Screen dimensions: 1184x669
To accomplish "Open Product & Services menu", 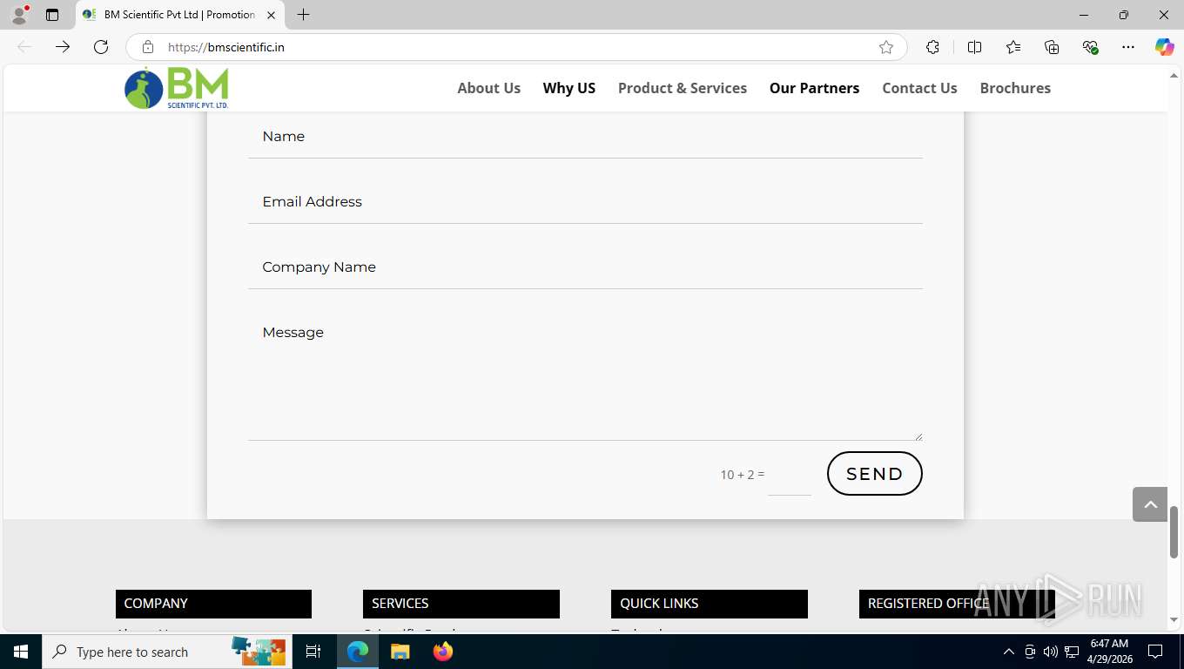I will coord(683,88).
